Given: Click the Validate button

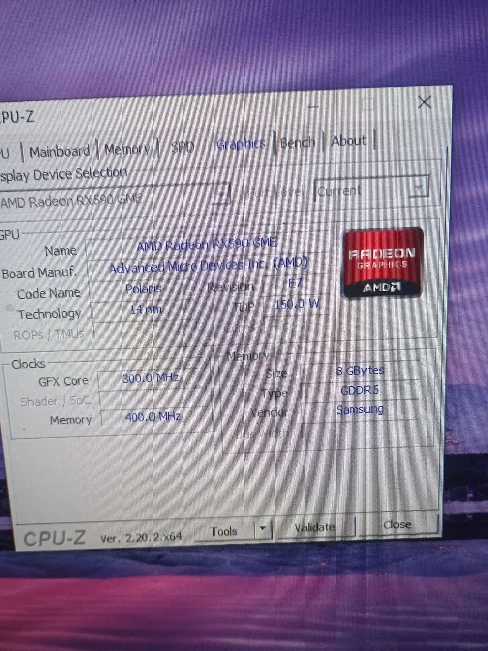Looking at the screenshot, I should coord(315,527).
